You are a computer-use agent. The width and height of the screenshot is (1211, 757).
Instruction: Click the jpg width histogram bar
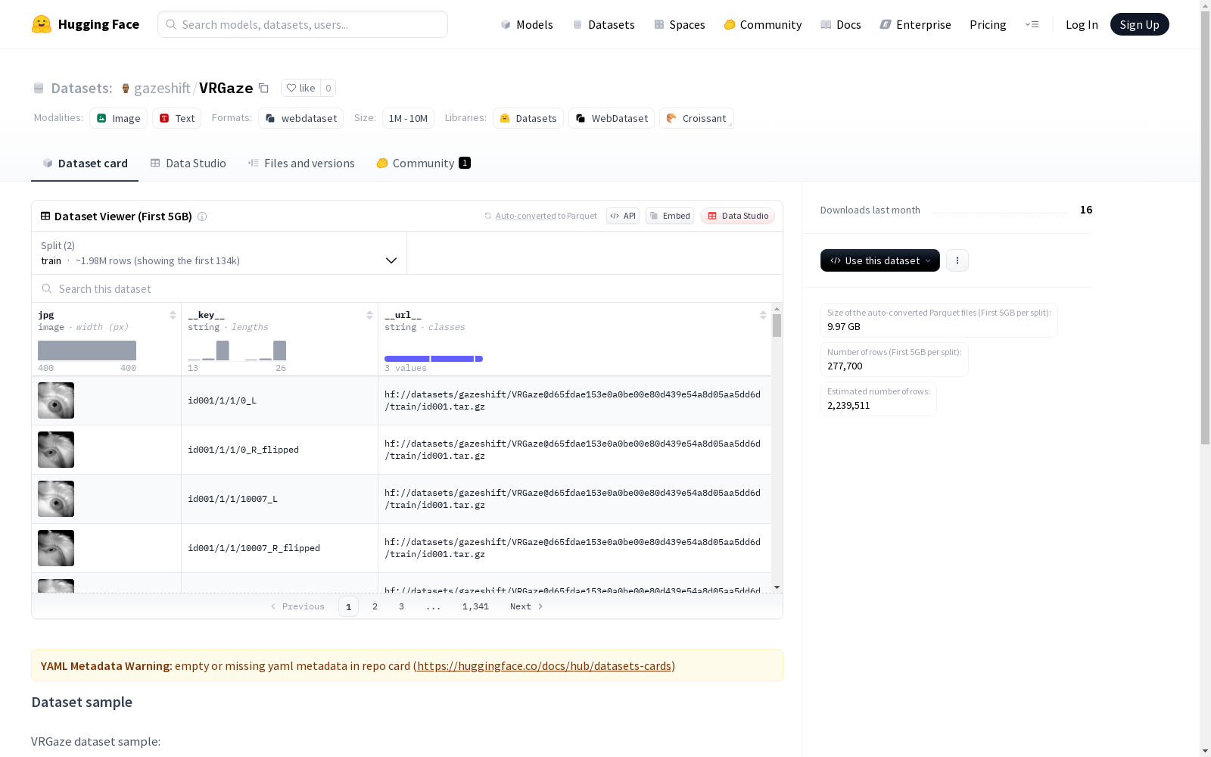coord(87,350)
